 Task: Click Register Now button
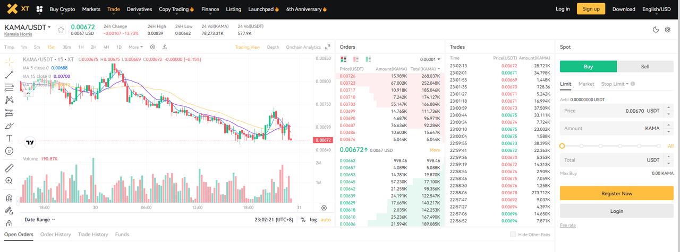tap(616, 193)
